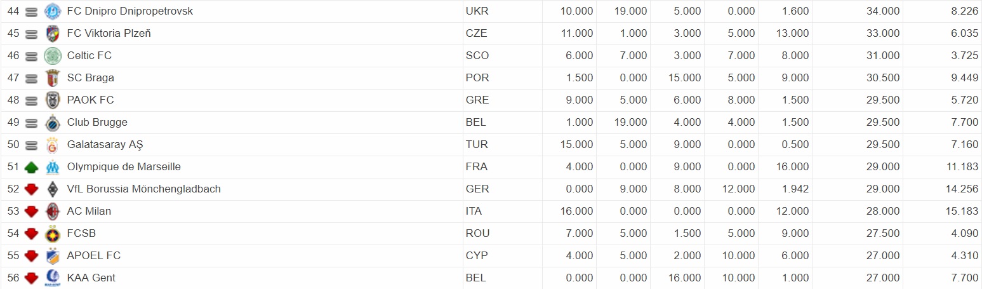This screenshot has height=289, width=982.
Task: Click the unchanged rank icon for SC Braga
Action: [x=32, y=78]
